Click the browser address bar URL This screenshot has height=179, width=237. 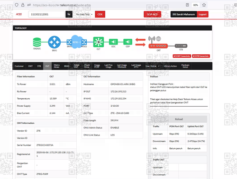point(62,5)
